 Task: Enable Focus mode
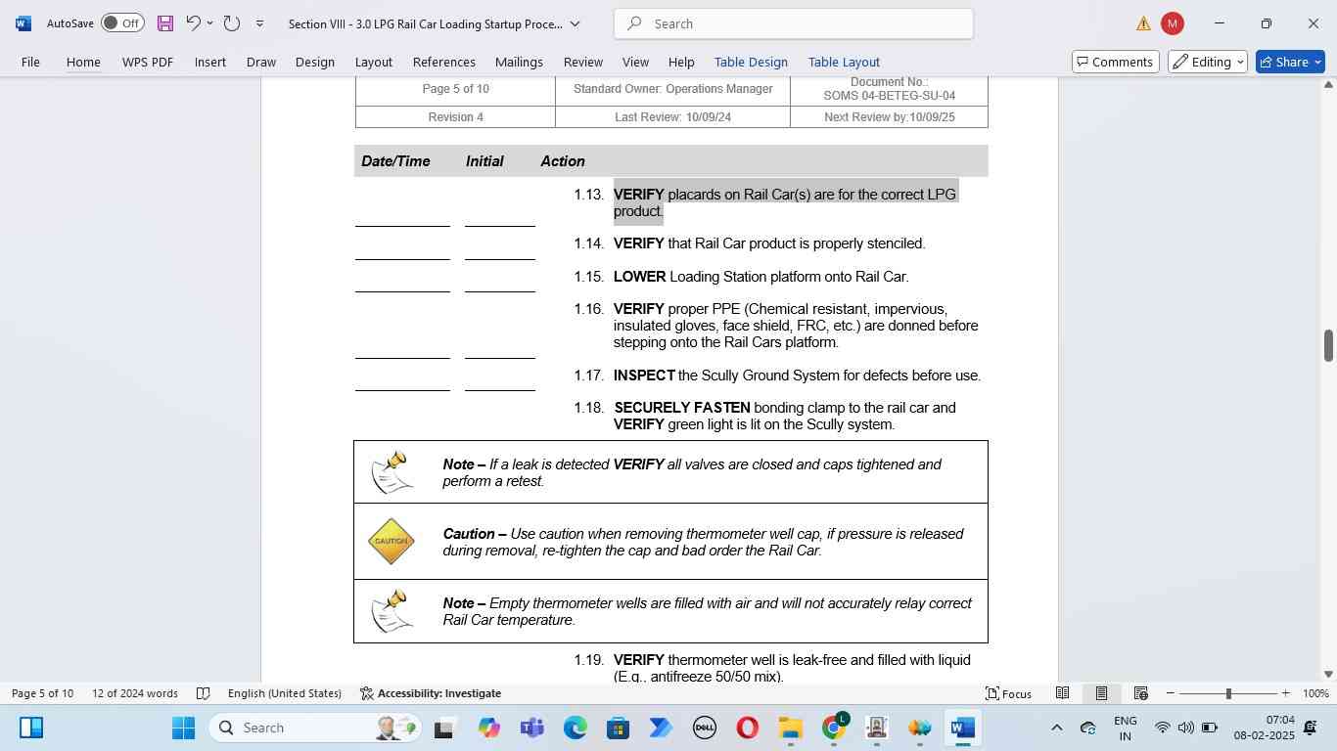1008,693
